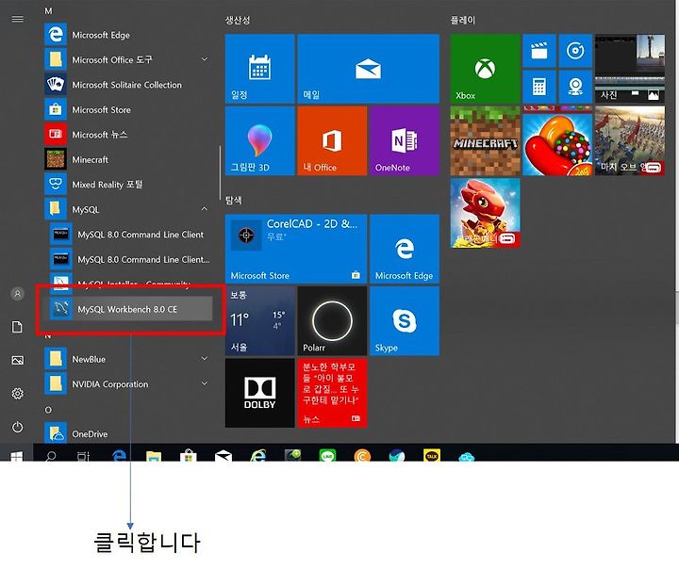Open Task View on the taskbar

[x=83, y=456]
